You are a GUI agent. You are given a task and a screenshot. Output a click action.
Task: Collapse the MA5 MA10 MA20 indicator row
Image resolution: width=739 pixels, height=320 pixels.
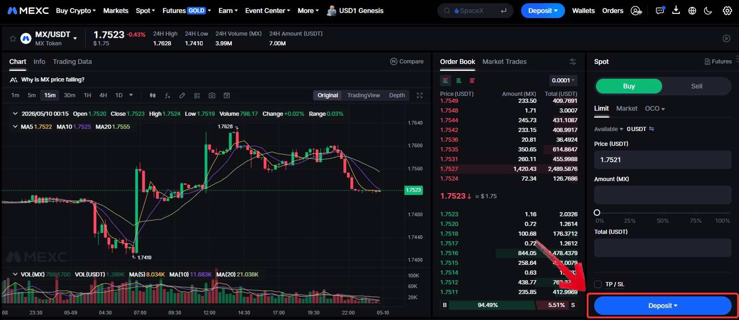coord(15,127)
